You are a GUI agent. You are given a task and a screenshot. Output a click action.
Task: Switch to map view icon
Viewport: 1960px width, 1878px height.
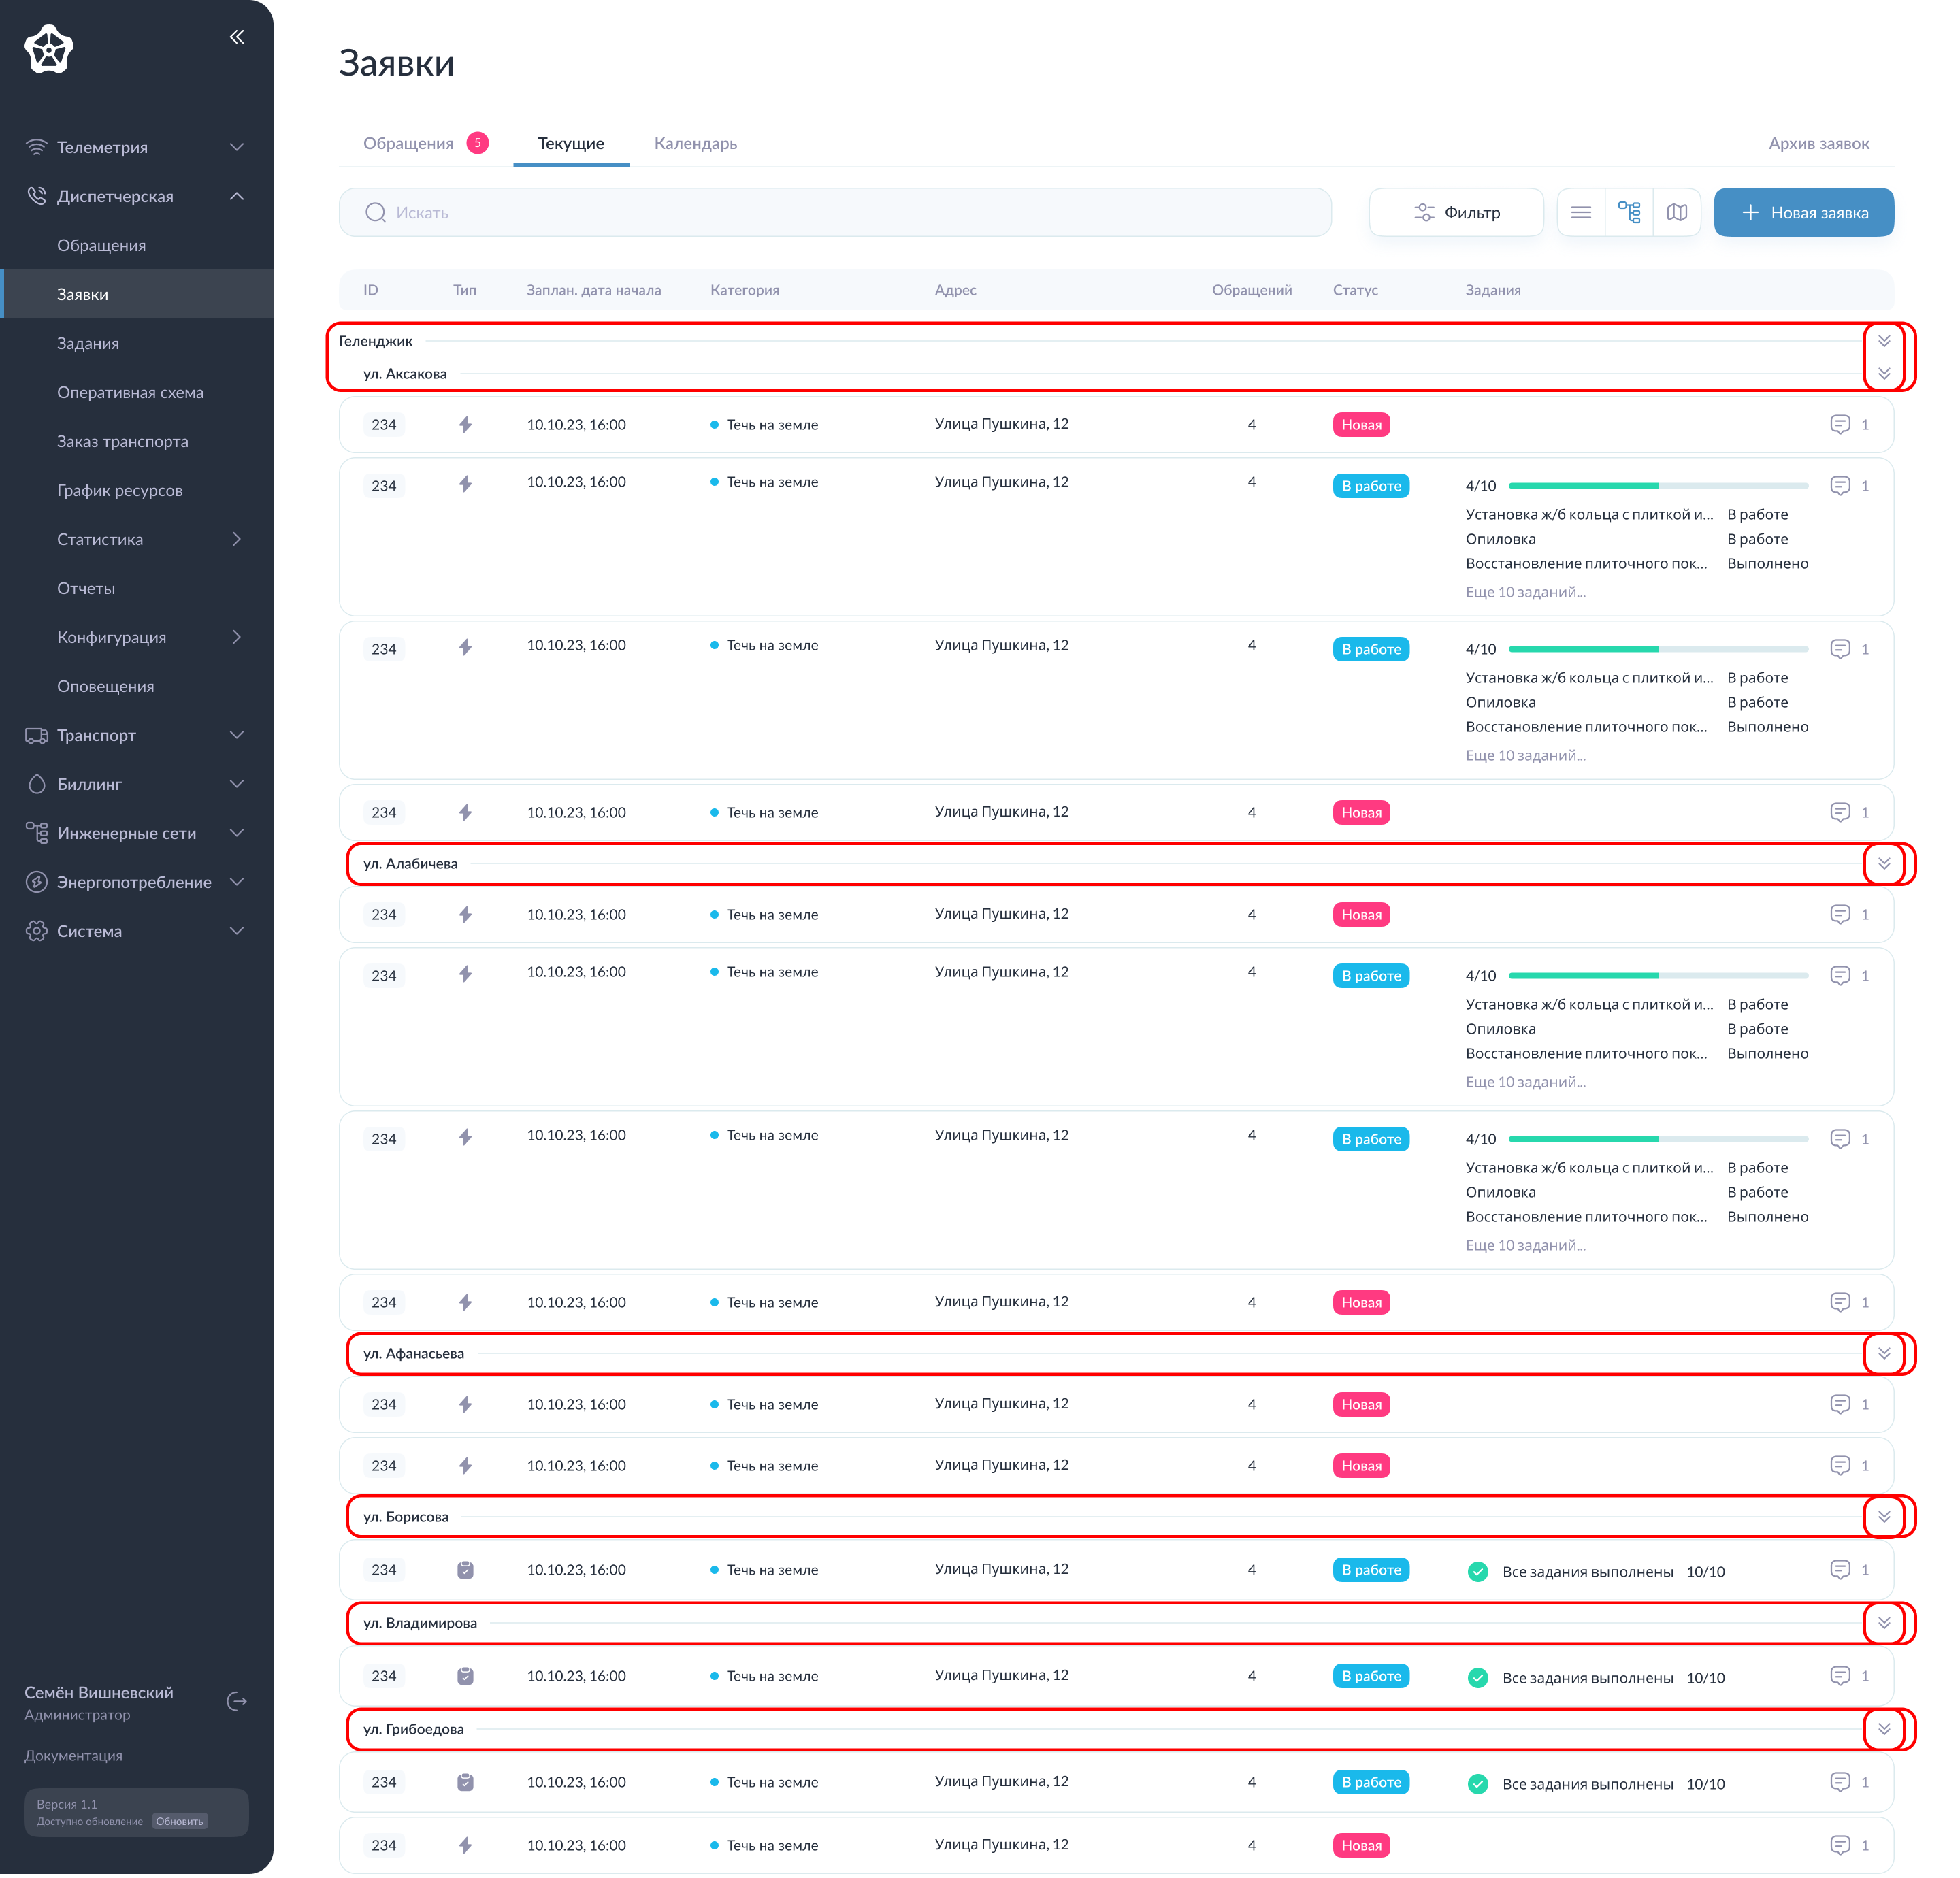(x=1677, y=212)
